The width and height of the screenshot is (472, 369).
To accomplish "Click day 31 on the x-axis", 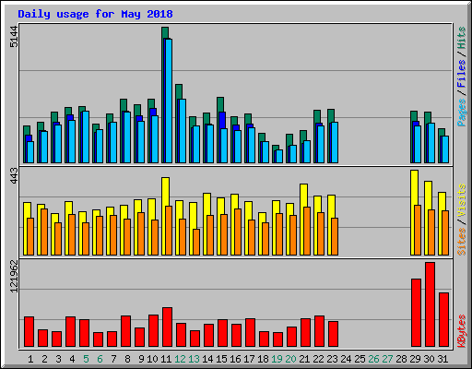I will (442, 359).
